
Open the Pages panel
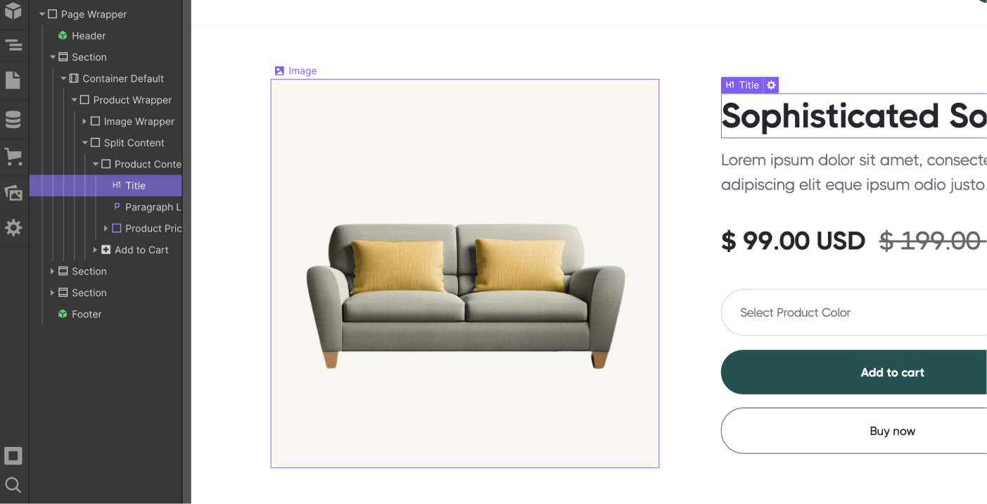tap(14, 80)
